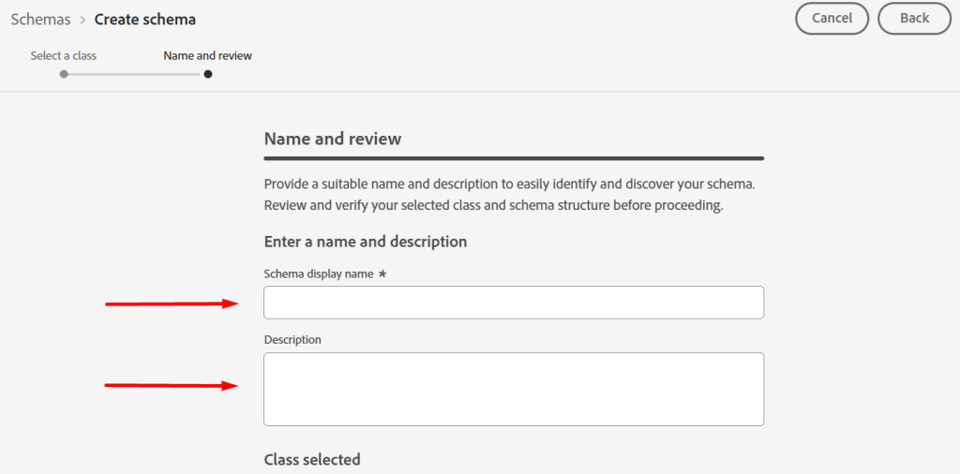Click the red arrow pointing at the Description box

click(x=172, y=385)
